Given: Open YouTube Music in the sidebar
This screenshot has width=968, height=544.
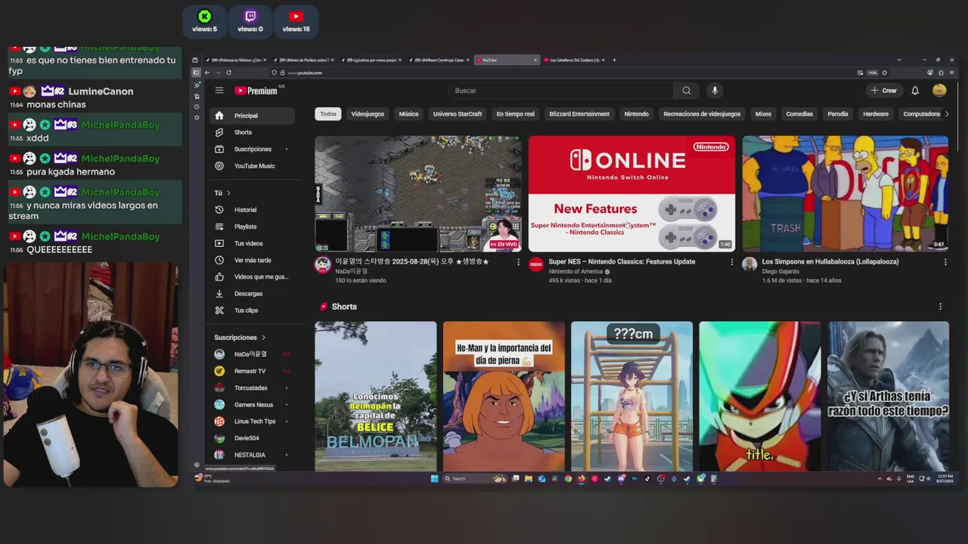Looking at the screenshot, I should click(253, 165).
